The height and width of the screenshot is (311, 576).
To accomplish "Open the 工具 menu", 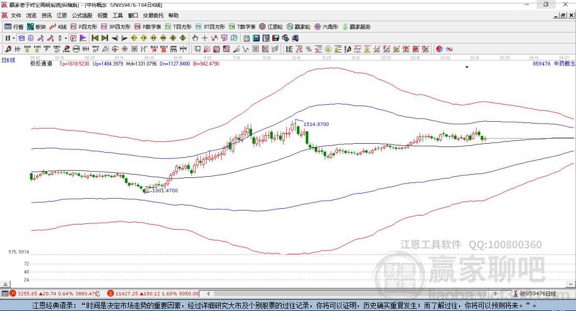I will pyautogui.click(x=118, y=15).
